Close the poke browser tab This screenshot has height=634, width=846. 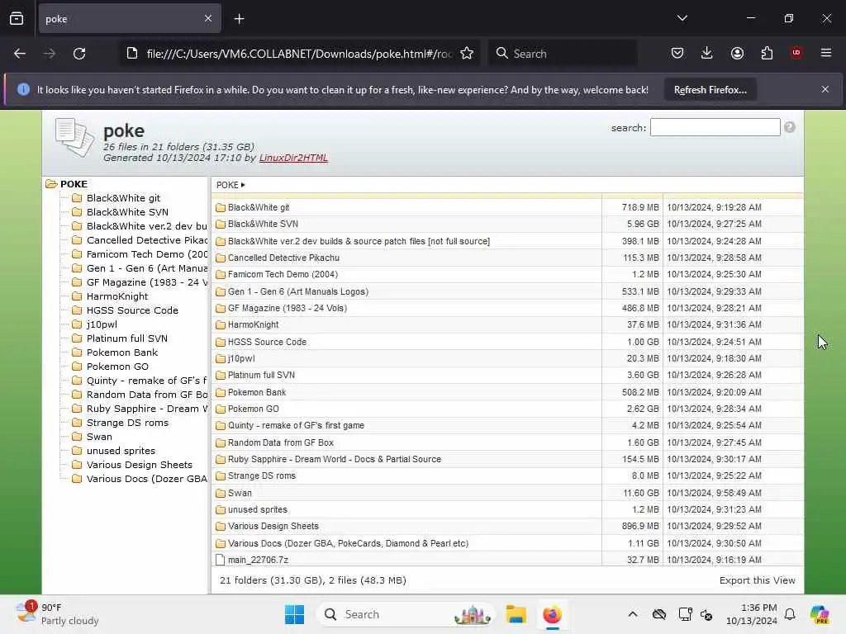point(207,19)
